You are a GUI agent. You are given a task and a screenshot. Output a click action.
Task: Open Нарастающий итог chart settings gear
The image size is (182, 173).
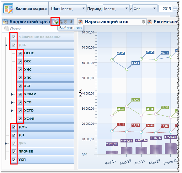click(143, 22)
